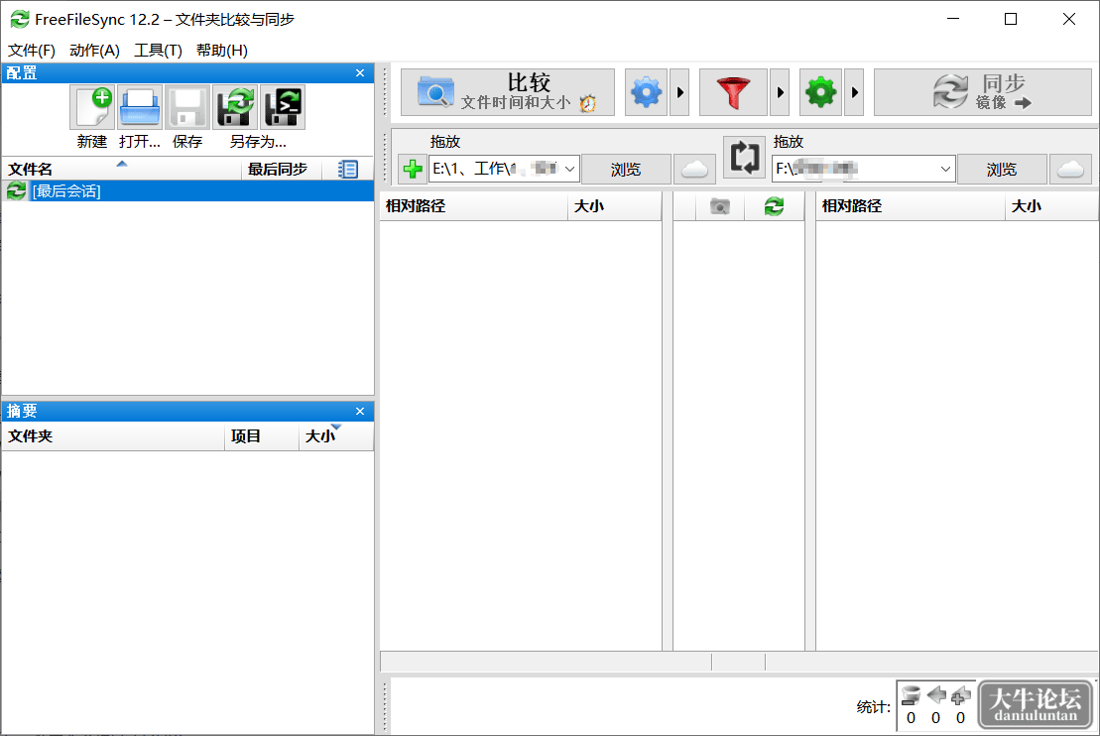Click middle column sync action icon
Image resolution: width=1100 pixels, height=736 pixels.
pos(774,206)
